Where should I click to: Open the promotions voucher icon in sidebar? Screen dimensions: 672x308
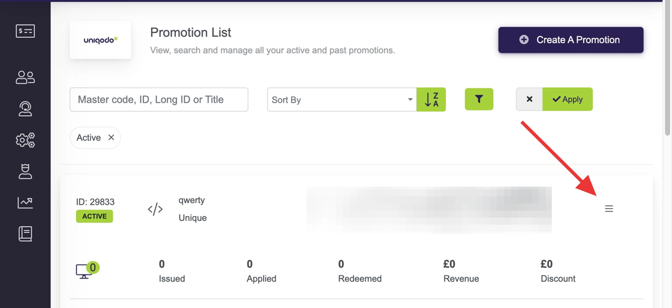pyautogui.click(x=25, y=31)
